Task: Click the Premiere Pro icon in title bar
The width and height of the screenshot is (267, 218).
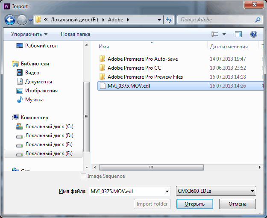Action: (7, 6)
